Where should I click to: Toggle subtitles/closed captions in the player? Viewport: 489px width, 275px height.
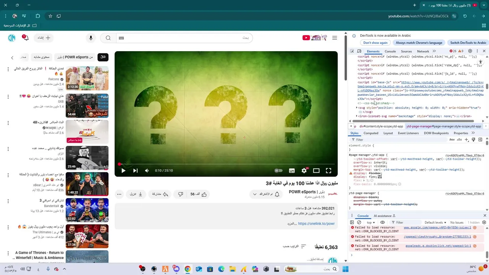coord(292,171)
